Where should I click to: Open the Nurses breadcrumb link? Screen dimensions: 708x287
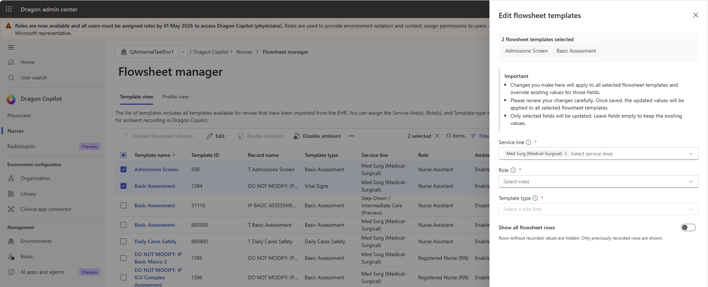(x=244, y=52)
